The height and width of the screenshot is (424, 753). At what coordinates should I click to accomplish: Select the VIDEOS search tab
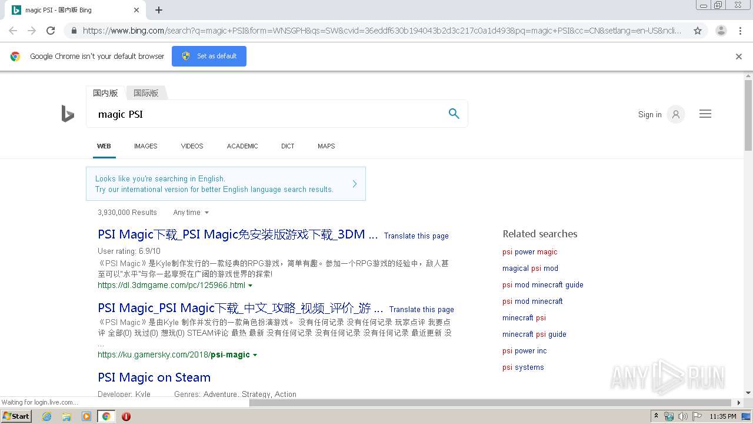192,146
